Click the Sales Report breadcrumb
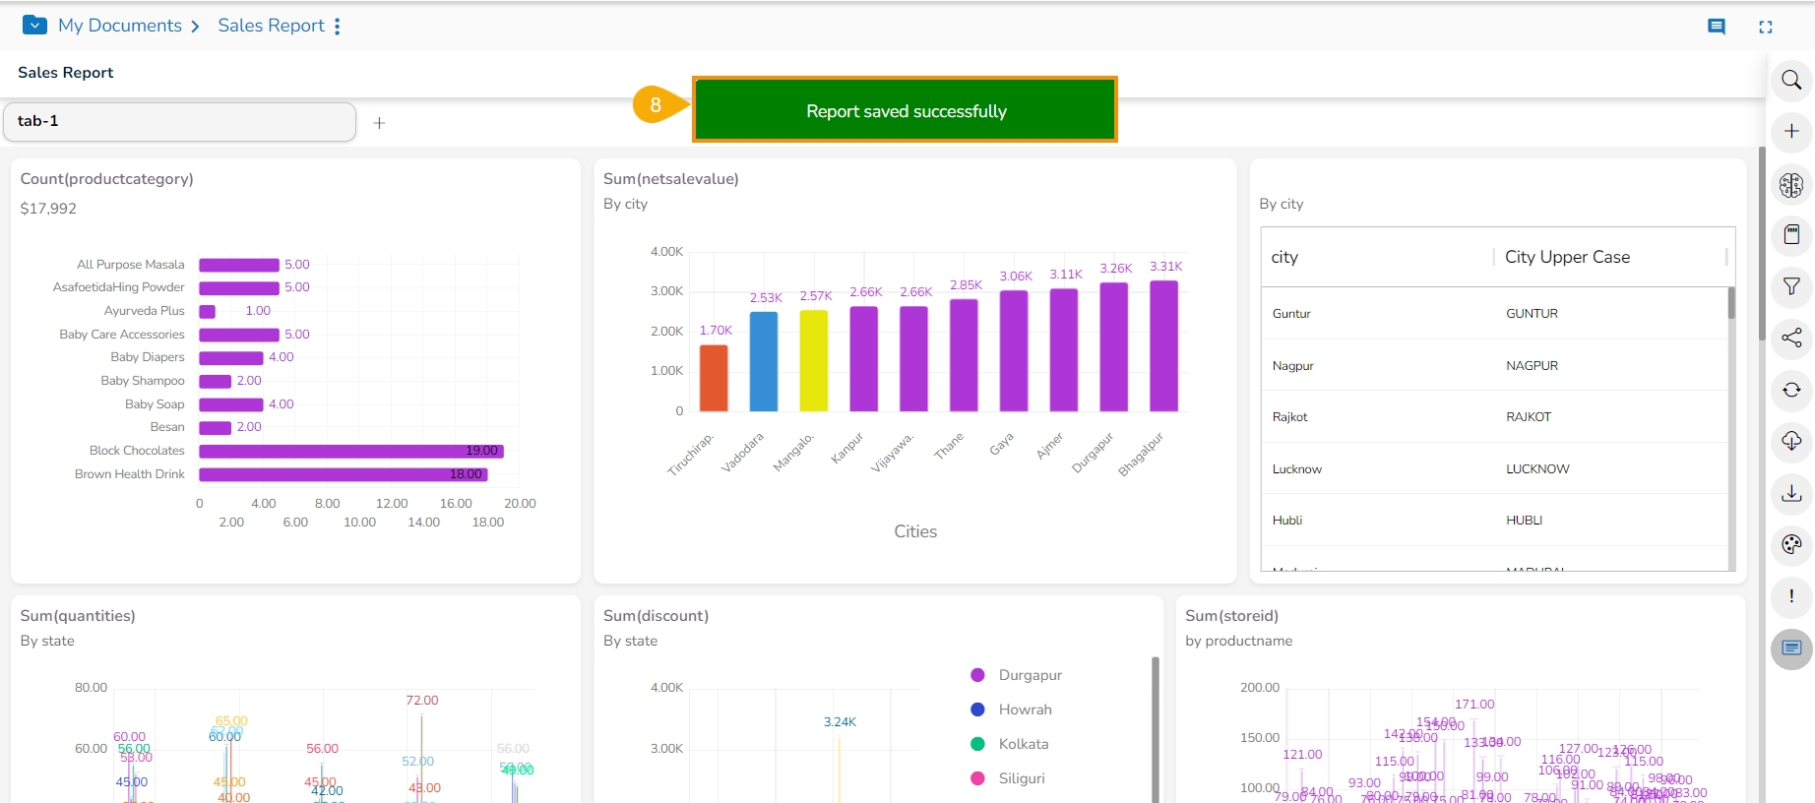The image size is (1815, 803). [x=271, y=26]
